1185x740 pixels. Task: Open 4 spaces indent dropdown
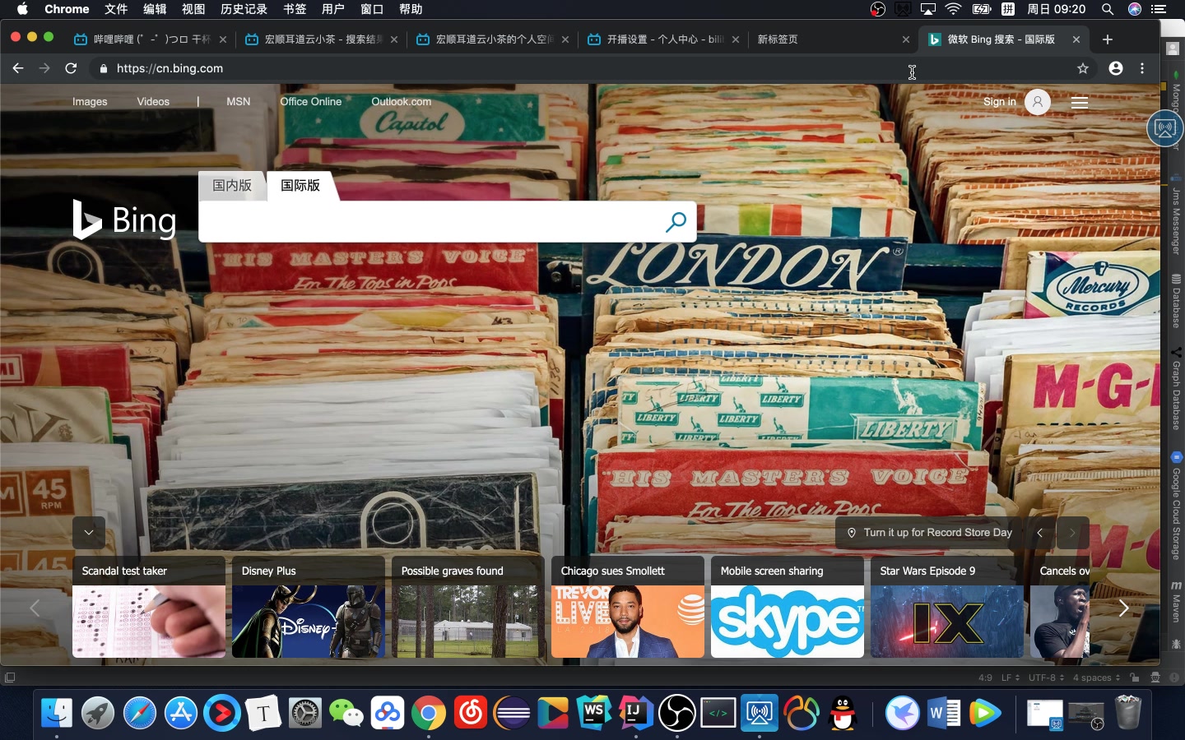1096,678
